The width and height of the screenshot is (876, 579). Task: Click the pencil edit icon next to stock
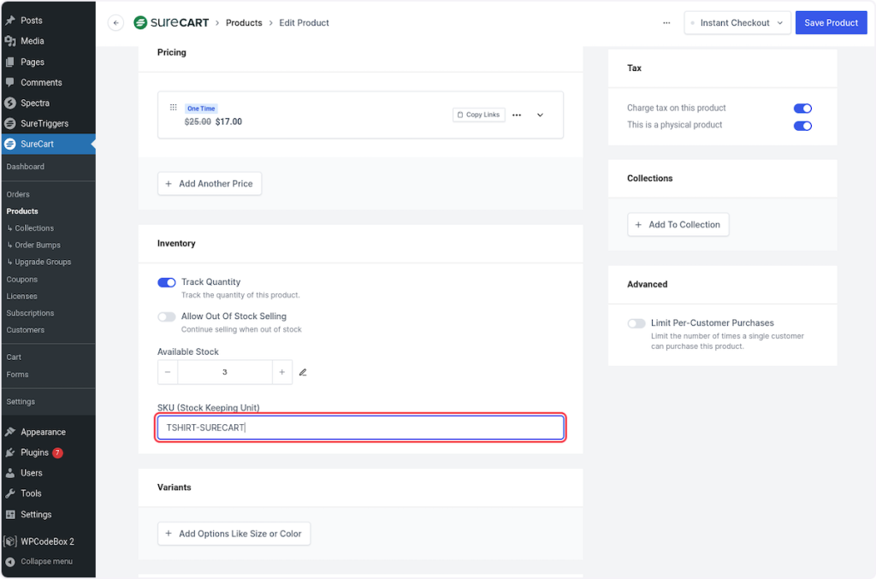(303, 372)
